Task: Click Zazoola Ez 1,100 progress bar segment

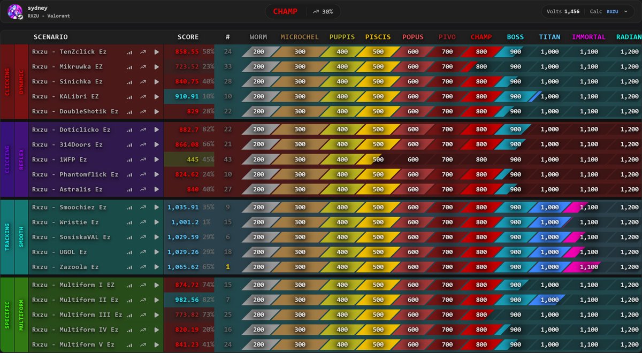Action: [x=583, y=267]
